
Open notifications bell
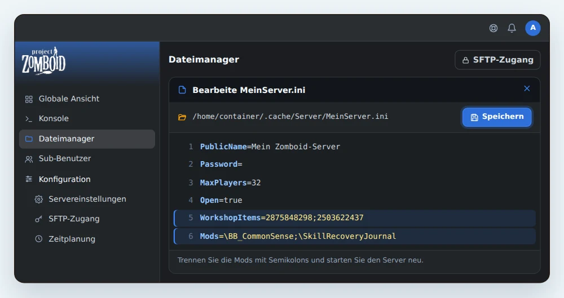coord(512,28)
